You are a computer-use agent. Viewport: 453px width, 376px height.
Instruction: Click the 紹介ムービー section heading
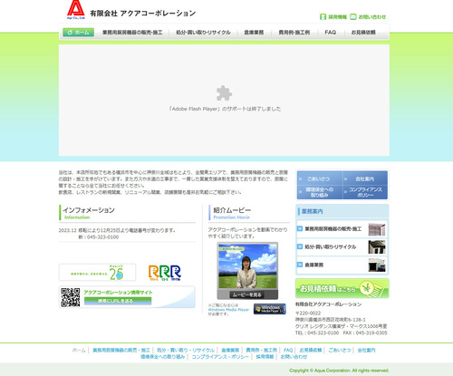point(232,210)
